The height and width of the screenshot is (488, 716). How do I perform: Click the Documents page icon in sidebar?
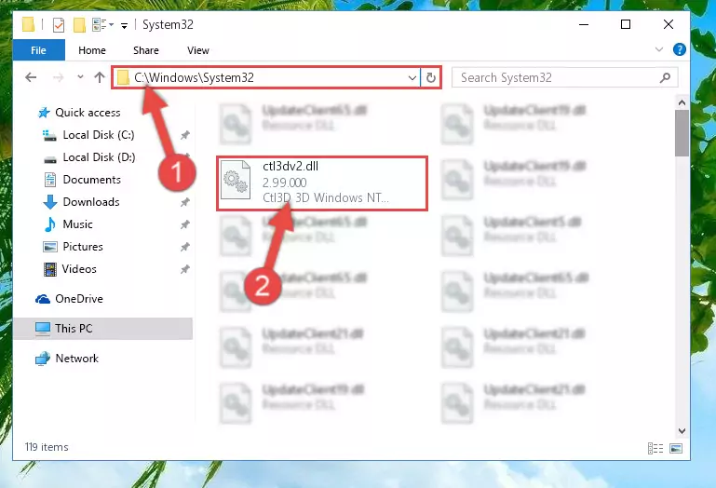tap(49, 180)
